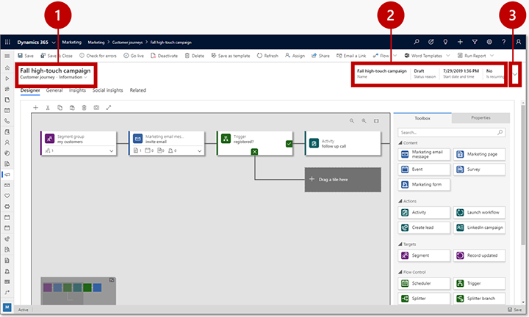Choose the Scheduler flow control tile
The image size is (529, 317).
click(x=423, y=283)
